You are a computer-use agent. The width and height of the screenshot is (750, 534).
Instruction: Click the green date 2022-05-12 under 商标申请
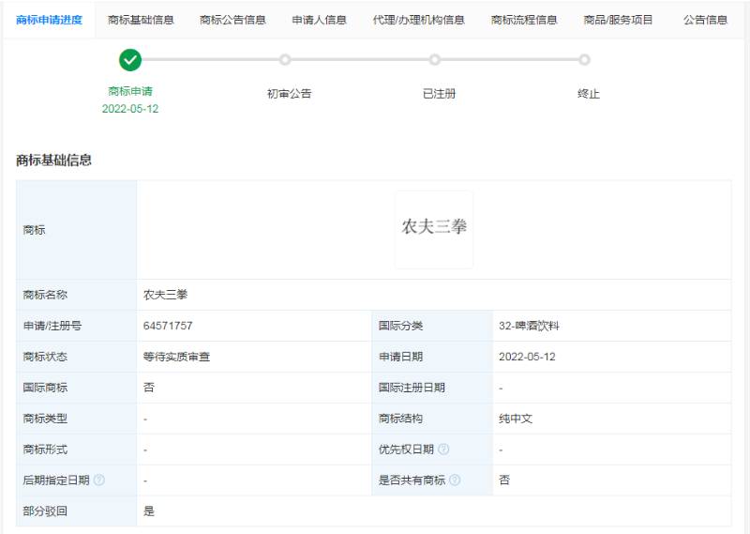130,109
